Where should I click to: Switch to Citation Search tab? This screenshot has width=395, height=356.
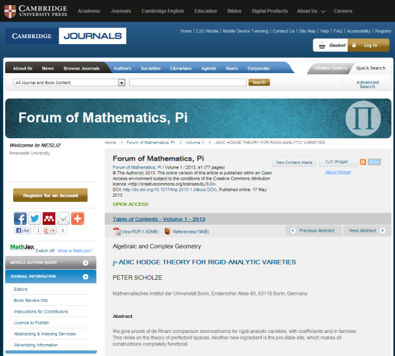[x=330, y=68]
